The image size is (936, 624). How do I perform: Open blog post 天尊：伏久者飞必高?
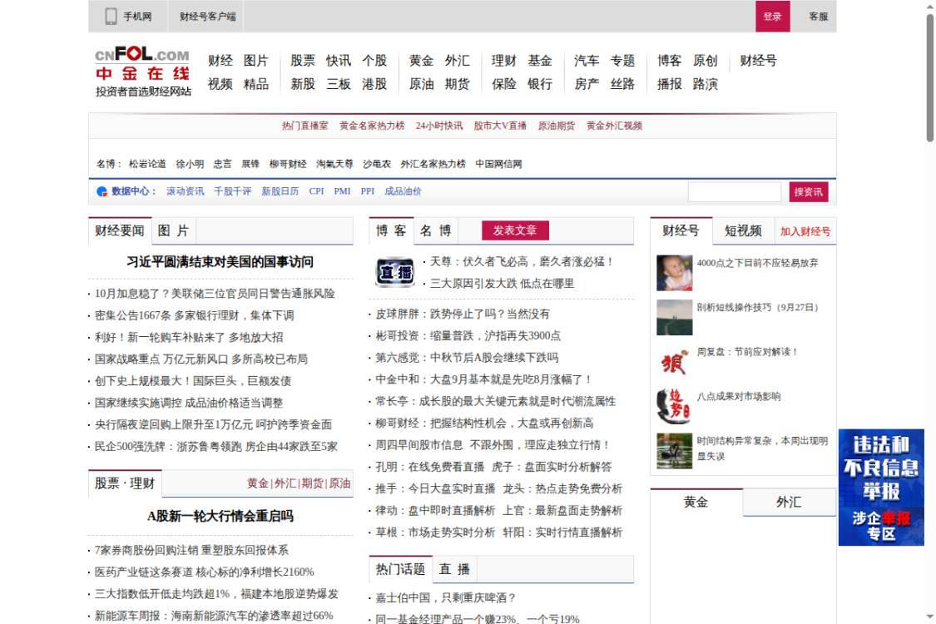pyautogui.click(x=521, y=262)
